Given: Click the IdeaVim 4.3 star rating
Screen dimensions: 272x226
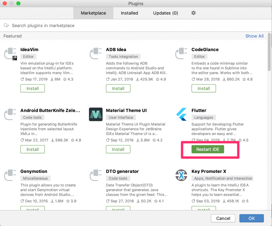Looking at the screenshot, I should [x=68, y=79].
